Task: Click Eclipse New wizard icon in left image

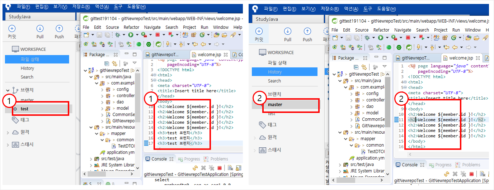Action: click(86, 35)
